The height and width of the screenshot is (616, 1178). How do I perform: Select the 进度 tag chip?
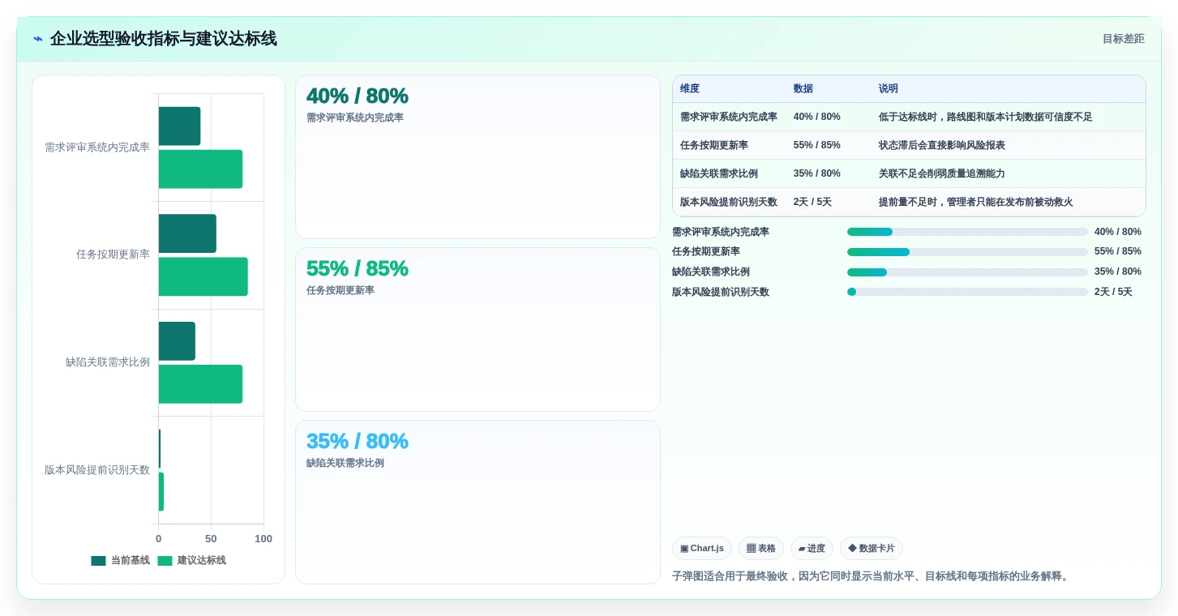[x=812, y=549]
